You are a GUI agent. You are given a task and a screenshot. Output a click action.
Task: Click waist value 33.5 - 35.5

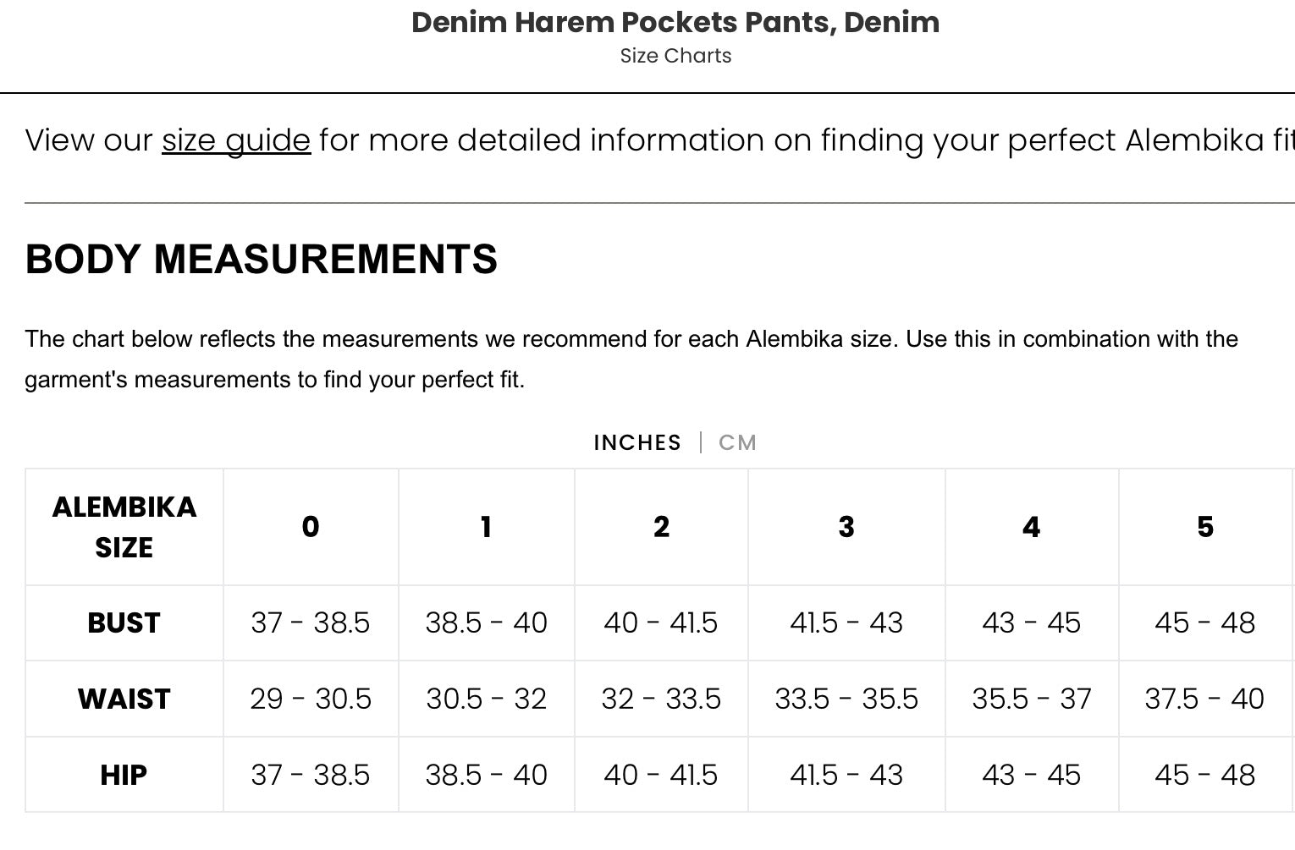click(846, 699)
